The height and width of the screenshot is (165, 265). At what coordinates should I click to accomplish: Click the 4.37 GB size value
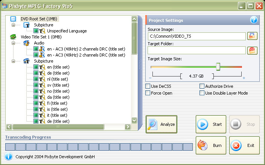(196, 76)
